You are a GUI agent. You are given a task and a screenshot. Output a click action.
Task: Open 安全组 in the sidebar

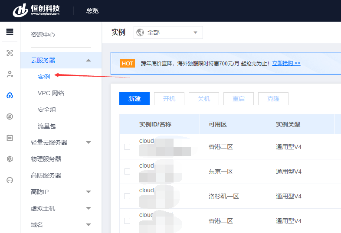(x=47, y=110)
